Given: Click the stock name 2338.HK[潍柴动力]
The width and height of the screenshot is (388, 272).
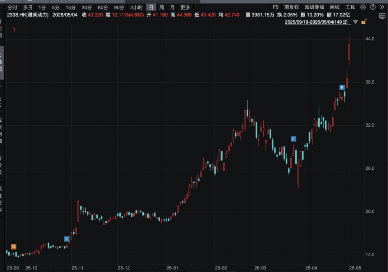Looking at the screenshot, I should (28, 15).
